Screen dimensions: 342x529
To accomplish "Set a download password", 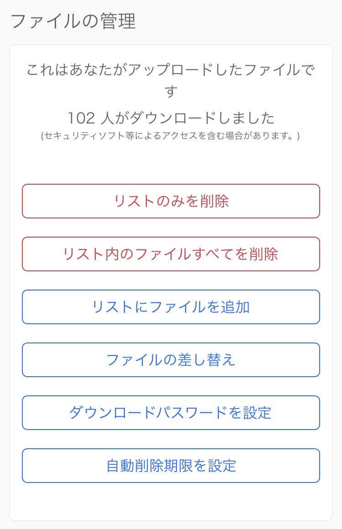I will coord(171,413).
